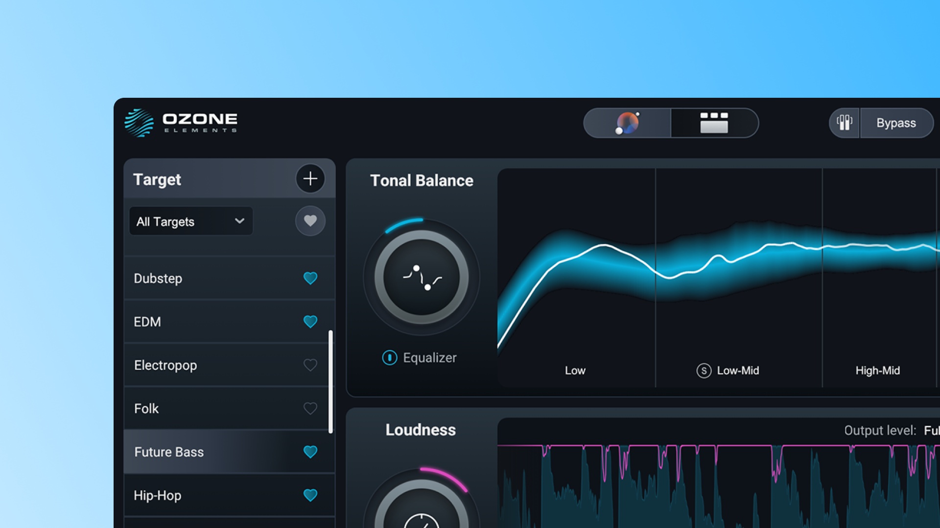Favorite the Folk target heart
Screen dimensions: 940x528
310,408
